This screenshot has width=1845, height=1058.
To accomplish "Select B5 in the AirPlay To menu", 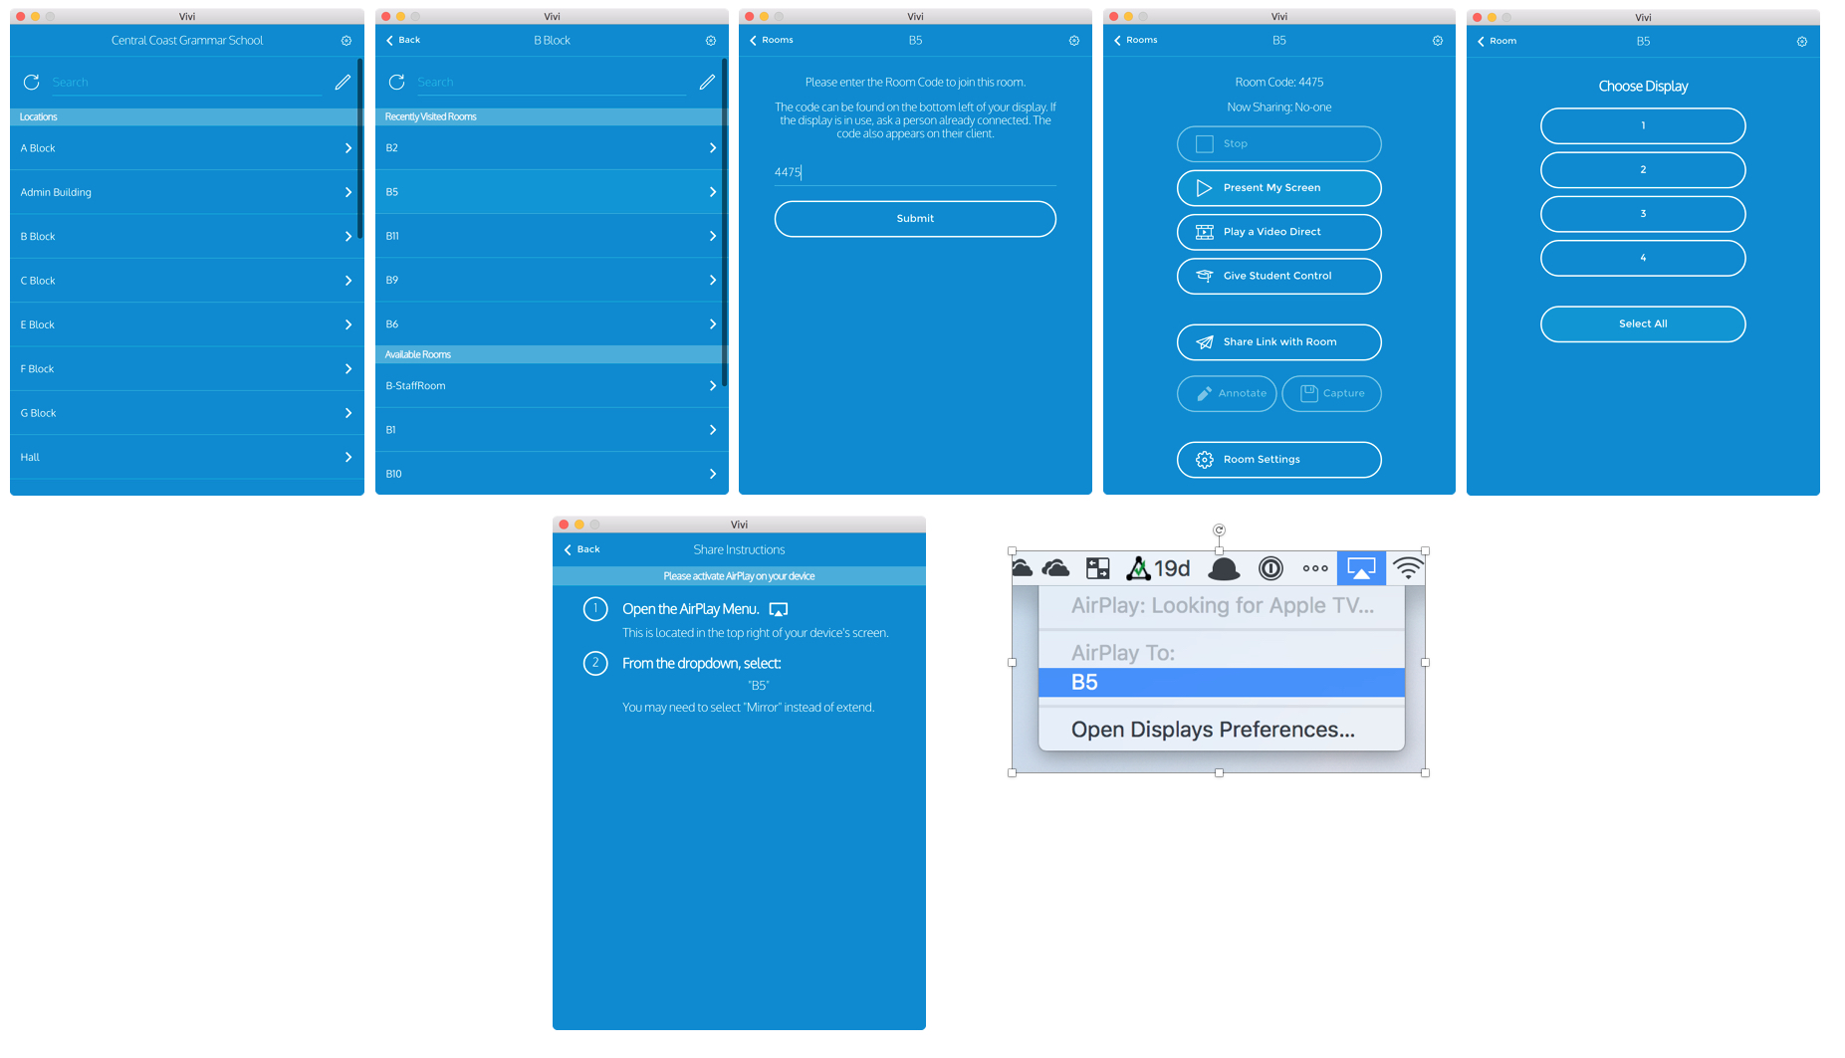I will (1222, 683).
